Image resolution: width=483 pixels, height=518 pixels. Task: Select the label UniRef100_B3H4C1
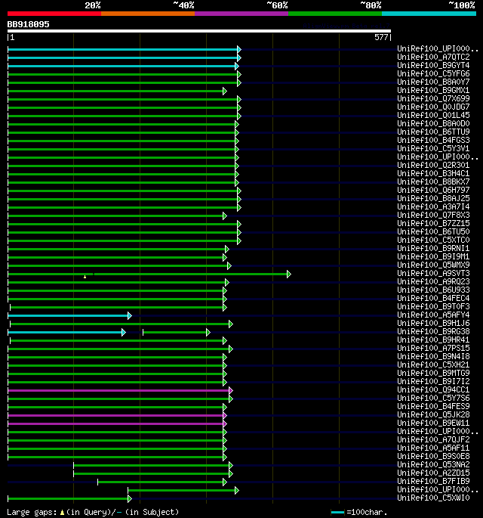click(x=433, y=173)
